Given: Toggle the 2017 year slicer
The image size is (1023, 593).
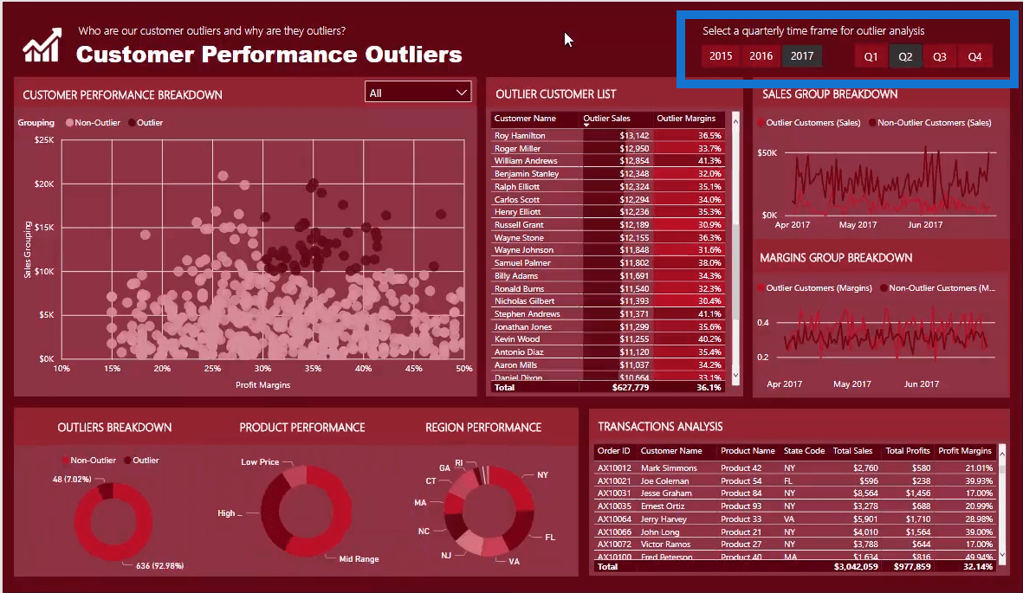Looking at the screenshot, I should click(802, 56).
